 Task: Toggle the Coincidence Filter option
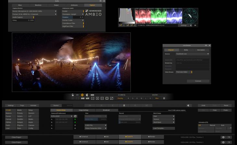[73, 23]
